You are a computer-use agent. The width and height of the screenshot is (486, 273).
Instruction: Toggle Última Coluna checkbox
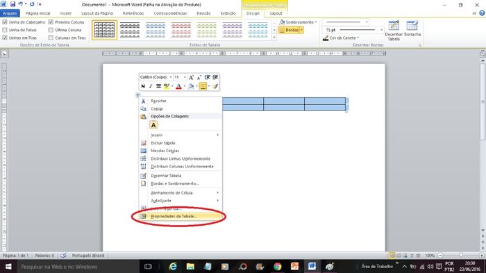(51, 30)
